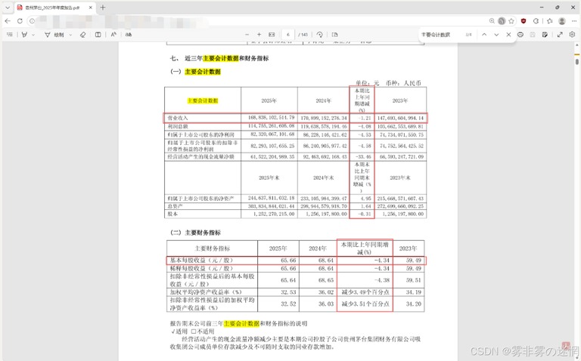Open browser extensions refresh icon

pos(536,21)
